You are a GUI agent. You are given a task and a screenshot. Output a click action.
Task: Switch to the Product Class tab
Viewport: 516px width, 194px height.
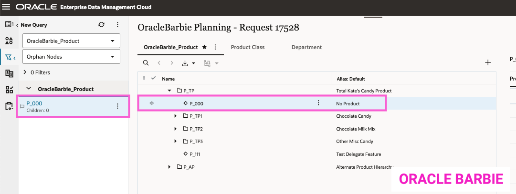pyautogui.click(x=247, y=47)
